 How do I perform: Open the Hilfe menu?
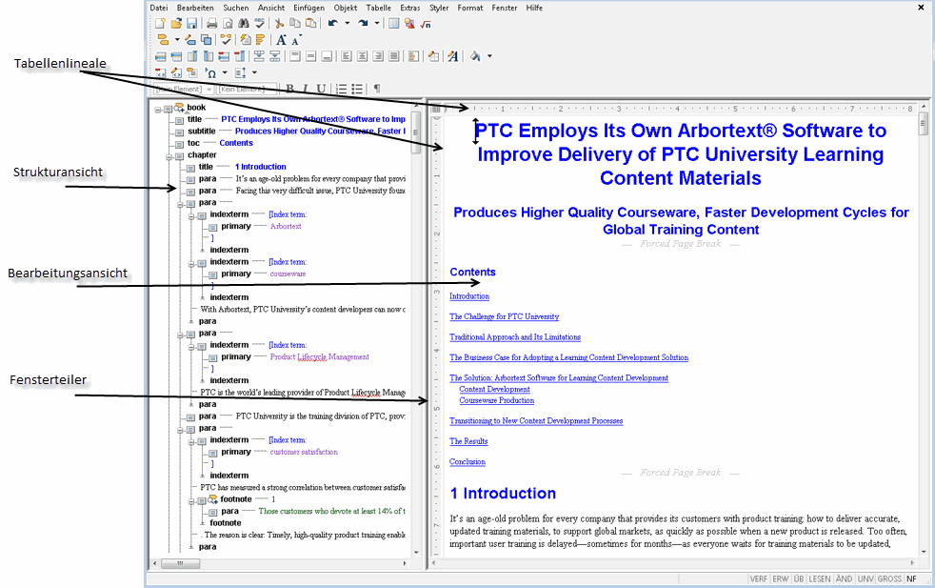pyautogui.click(x=534, y=8)
